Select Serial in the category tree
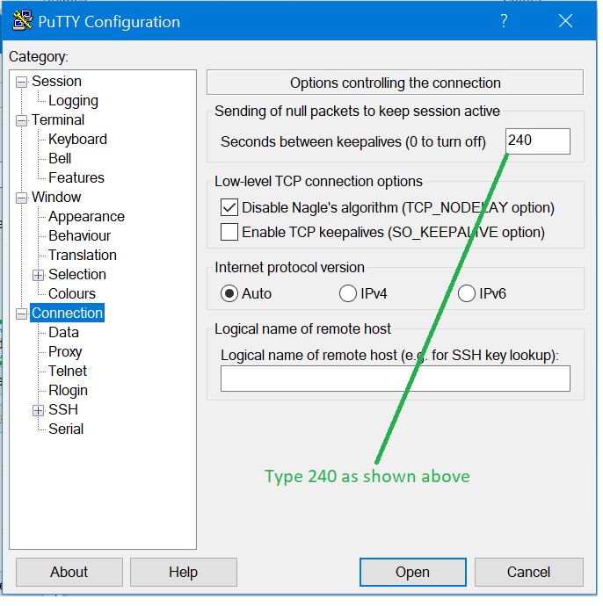 point(66,429)
